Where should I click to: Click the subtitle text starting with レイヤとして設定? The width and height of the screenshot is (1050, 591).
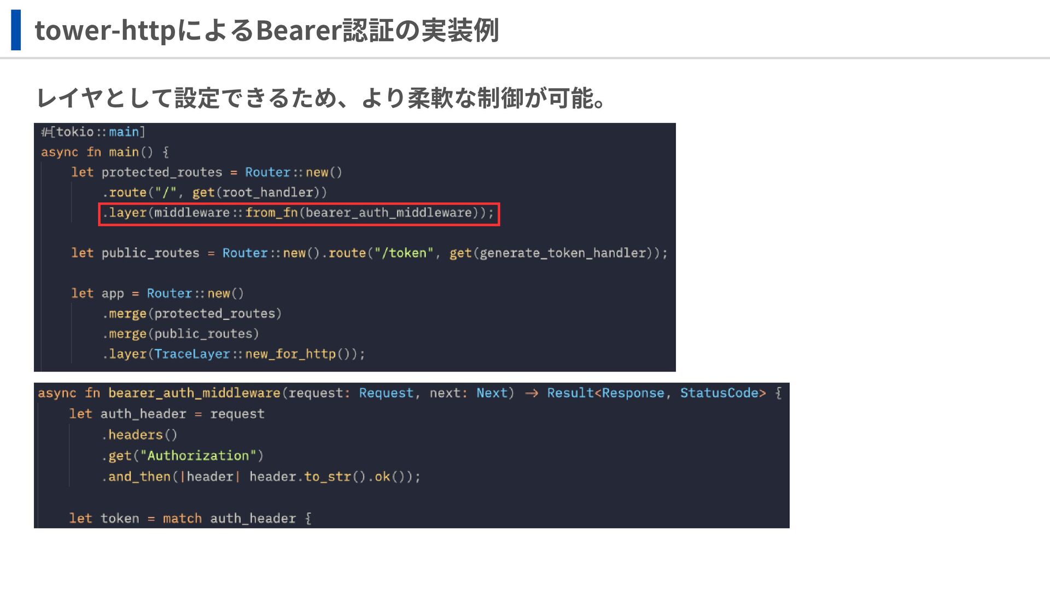coord(320,98)
